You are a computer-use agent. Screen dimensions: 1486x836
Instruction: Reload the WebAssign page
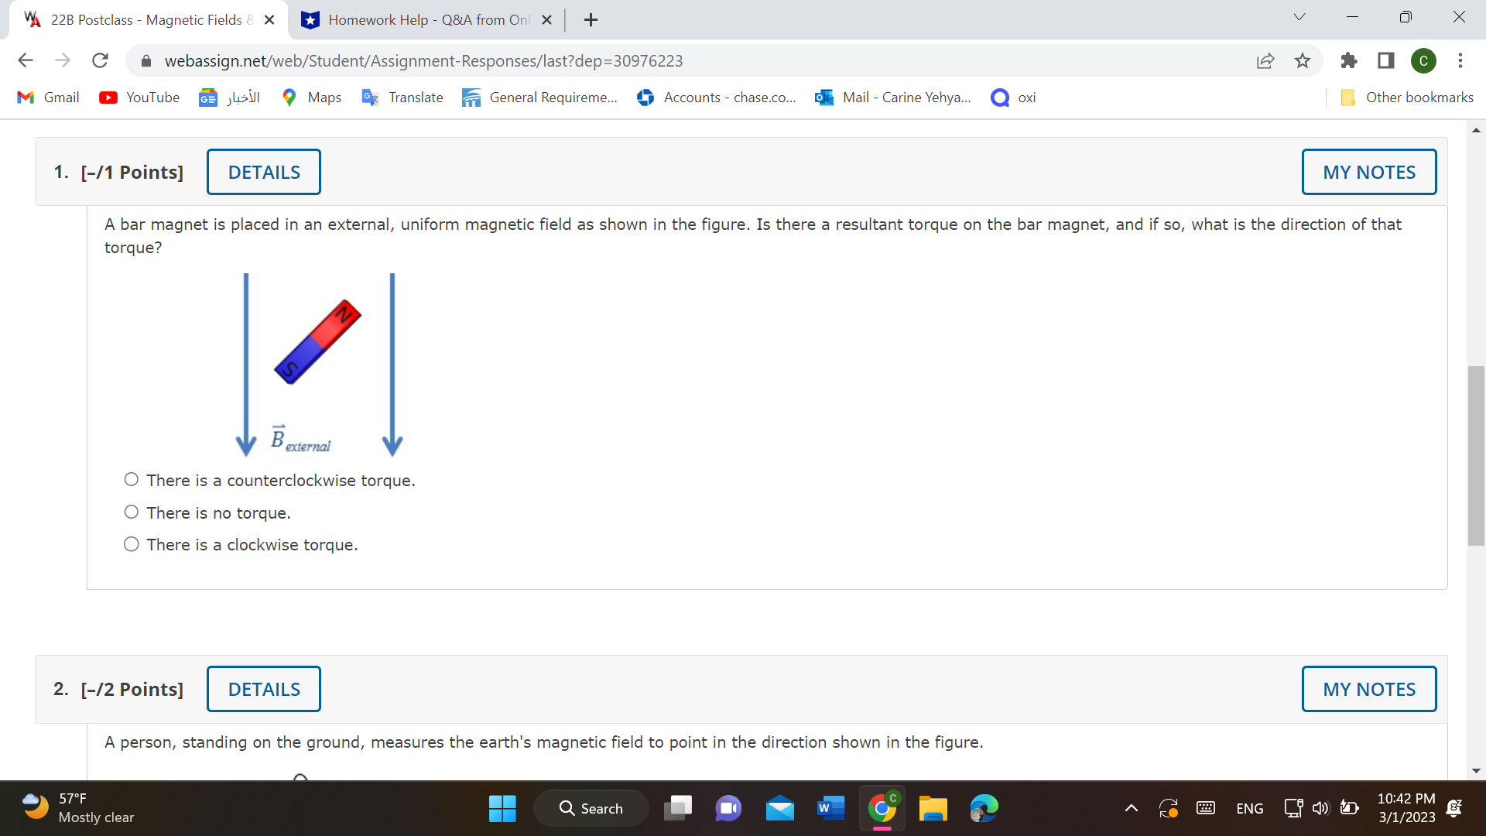pyautogui.click(x=100, y=60)
